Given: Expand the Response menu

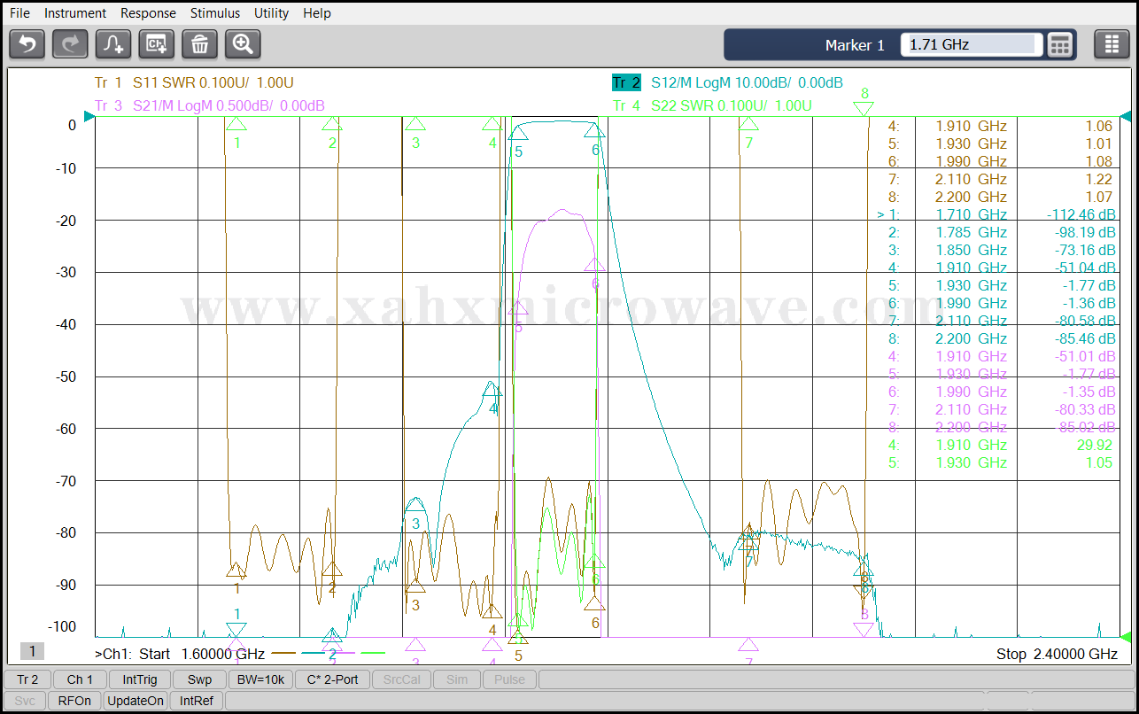Looking at the screenshot, I should (148, 13).
